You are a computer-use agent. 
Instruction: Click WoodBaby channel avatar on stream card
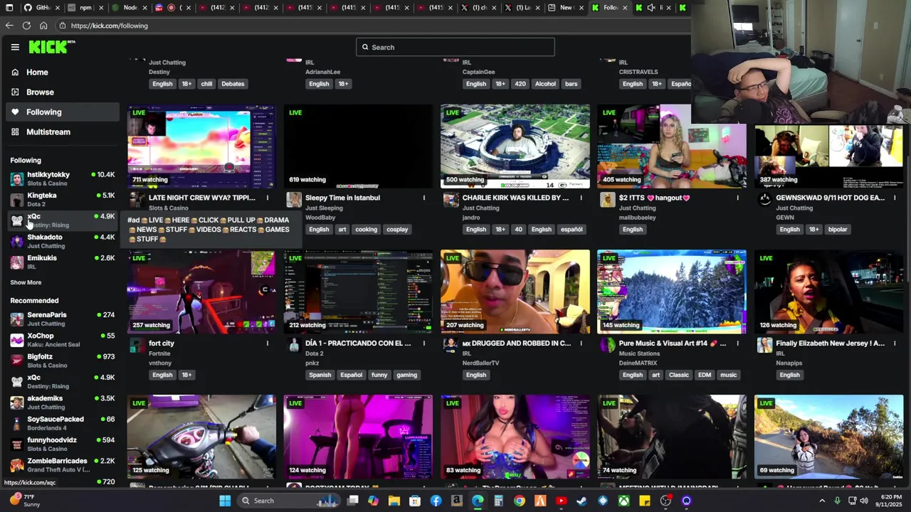(x=294, y=200)
